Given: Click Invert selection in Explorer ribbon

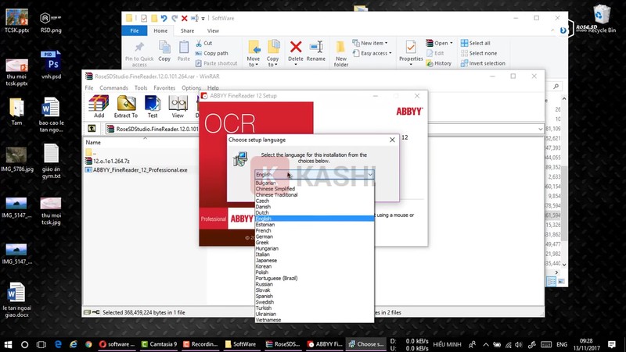Looking at the screenshot, I should click(x=487, y=63).
